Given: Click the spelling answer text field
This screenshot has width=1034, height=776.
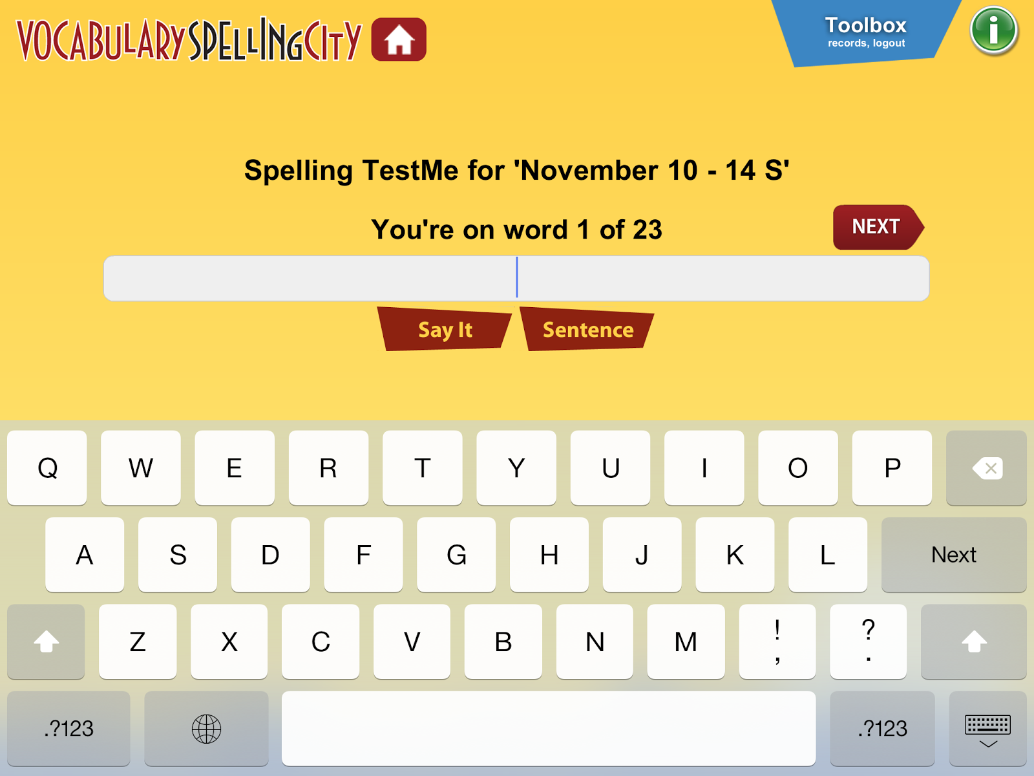Looking at the screenshot, I should point(516,278).
